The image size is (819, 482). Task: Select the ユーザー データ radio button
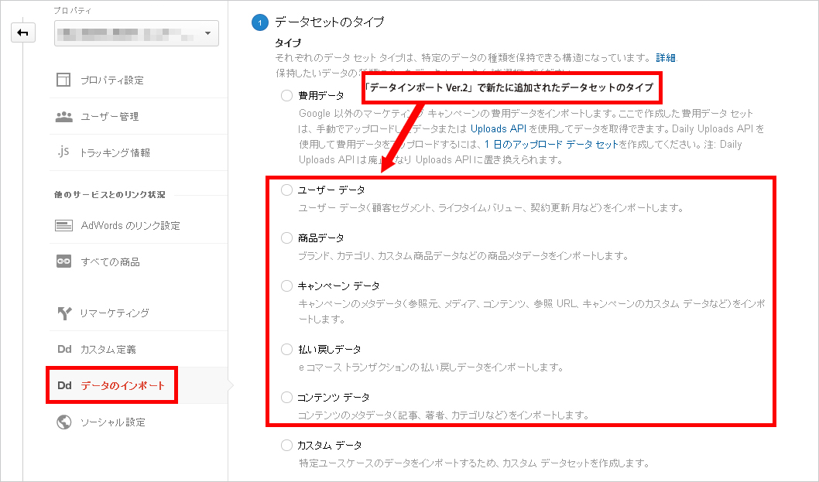tap(287, 190)
